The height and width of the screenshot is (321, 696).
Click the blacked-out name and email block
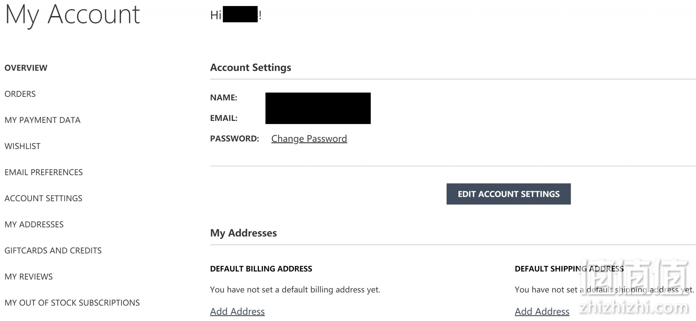pyautogui.click(x=318, y=108)
